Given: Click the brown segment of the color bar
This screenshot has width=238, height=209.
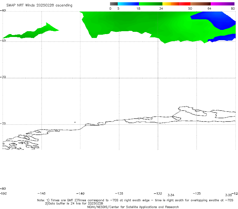Looking at the screenshot, I should pyautogui.click(x=200, y=4).
